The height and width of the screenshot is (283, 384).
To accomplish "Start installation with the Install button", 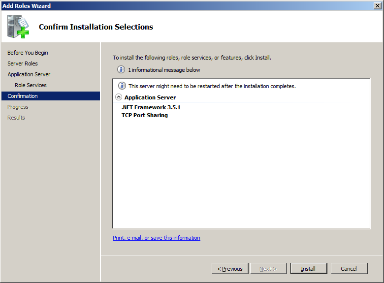I will coord(308,269).
